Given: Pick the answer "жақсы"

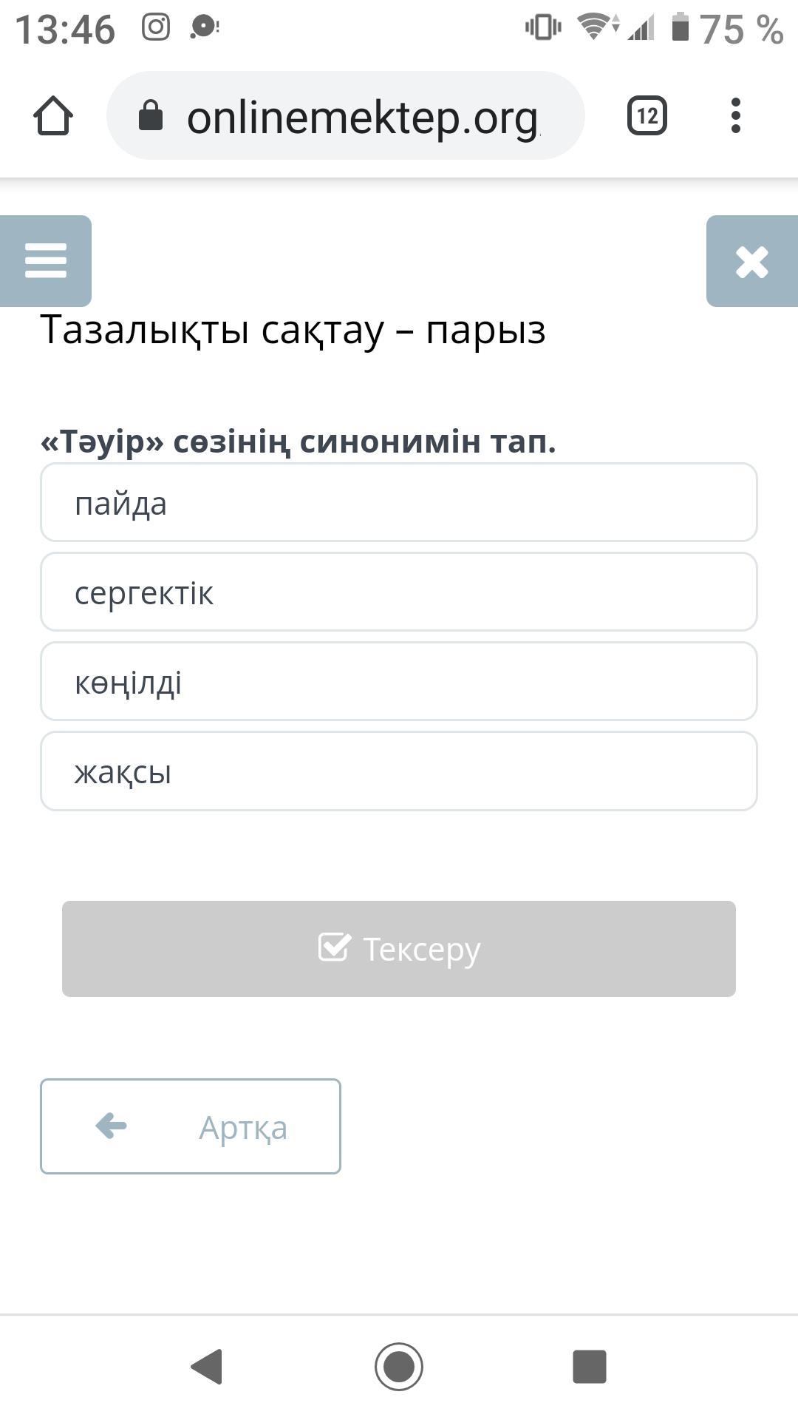Looking at the screenshot, I should tap(399, 771).
